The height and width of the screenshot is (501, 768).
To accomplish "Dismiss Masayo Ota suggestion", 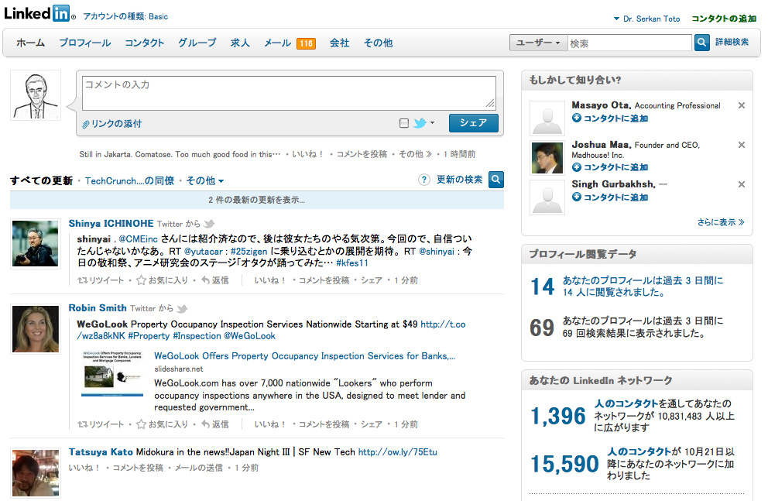I will point(742,105).
